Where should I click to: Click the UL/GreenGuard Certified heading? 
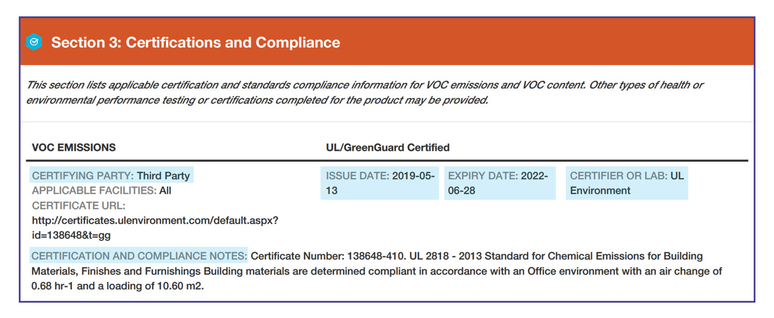[388, 148]
